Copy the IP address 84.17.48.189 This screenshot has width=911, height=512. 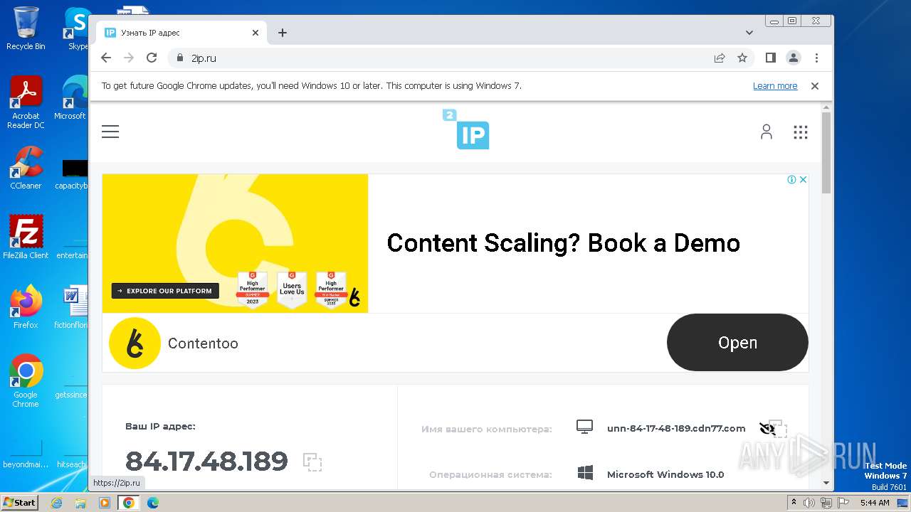(x=312, y=462)
